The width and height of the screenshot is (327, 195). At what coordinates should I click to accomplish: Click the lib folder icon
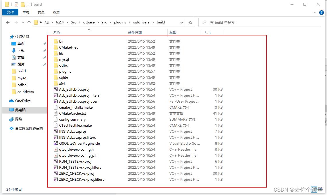pyautogui.click(x=56, y=53)
